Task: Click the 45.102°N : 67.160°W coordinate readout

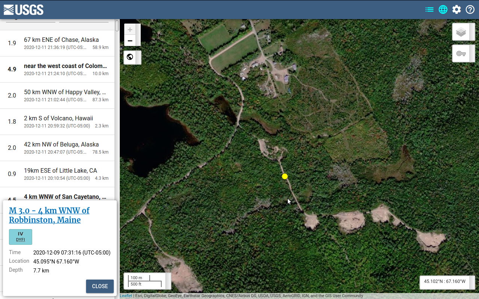Action: click(x=445, y=281)
